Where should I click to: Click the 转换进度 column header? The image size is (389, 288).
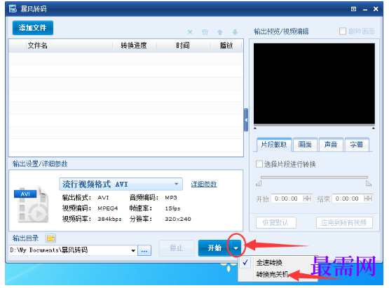tap(134, 45)
